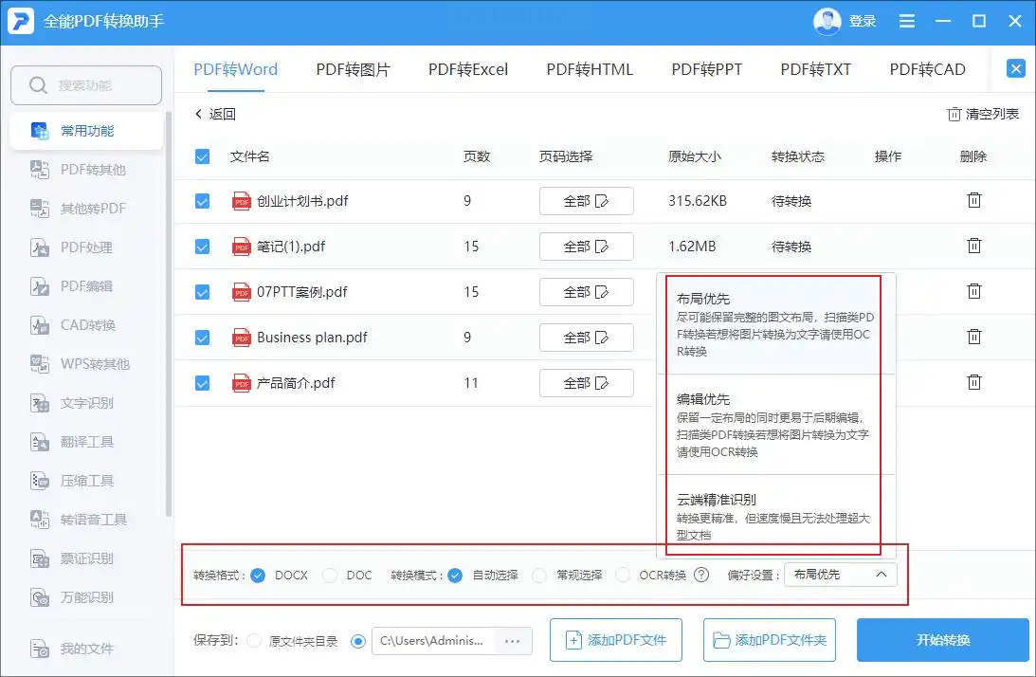This screenshot has width=1036, height=677.
Task: Select custom path save location radio
Action: pyautogui.click(x=358, y=641)
